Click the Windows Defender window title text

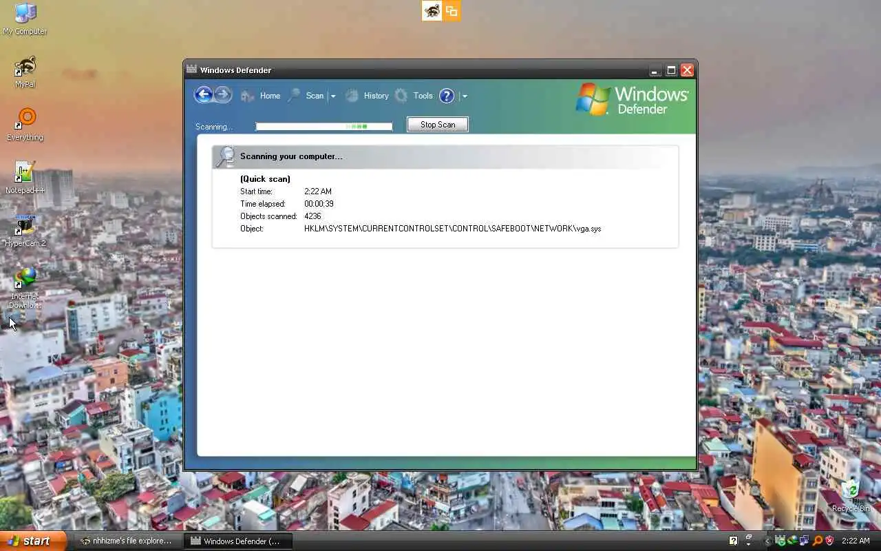coord(235,70)
